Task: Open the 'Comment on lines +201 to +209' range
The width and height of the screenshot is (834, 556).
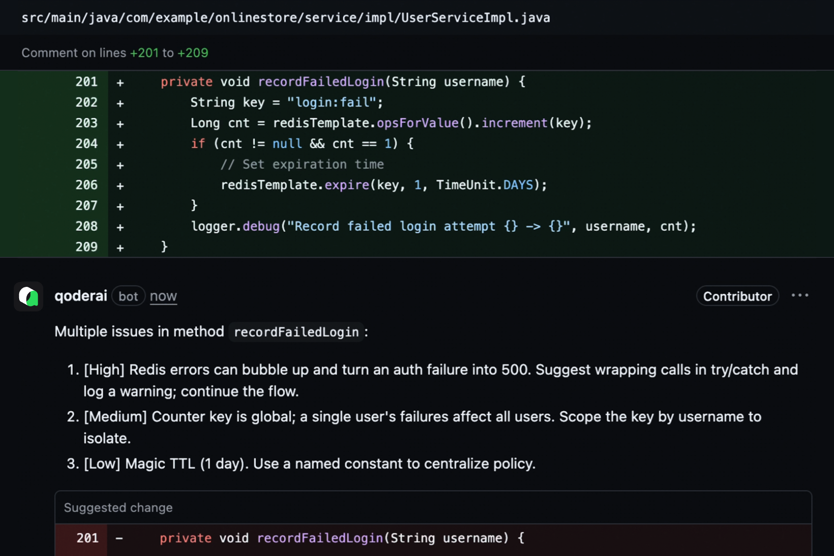Action: (115, 53)
